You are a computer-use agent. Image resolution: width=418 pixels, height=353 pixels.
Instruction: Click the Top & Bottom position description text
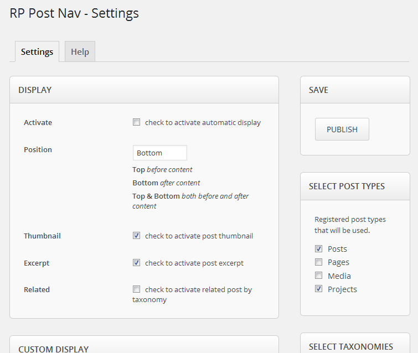click(190, 201)
